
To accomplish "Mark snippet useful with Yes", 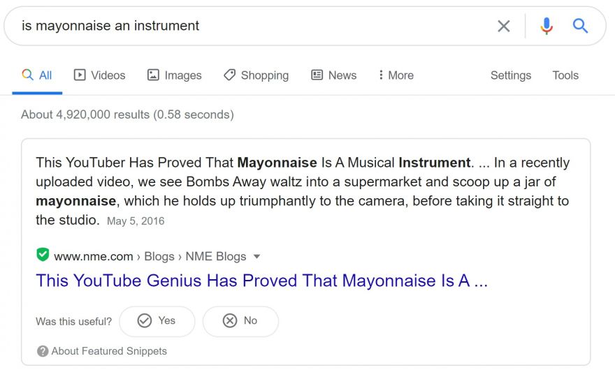I will pos(157,321).
